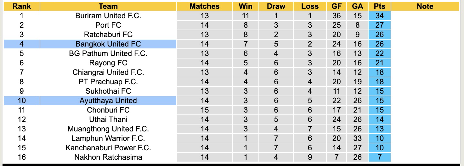Click Ratchaburi FC team name

[x=108, y=35]
